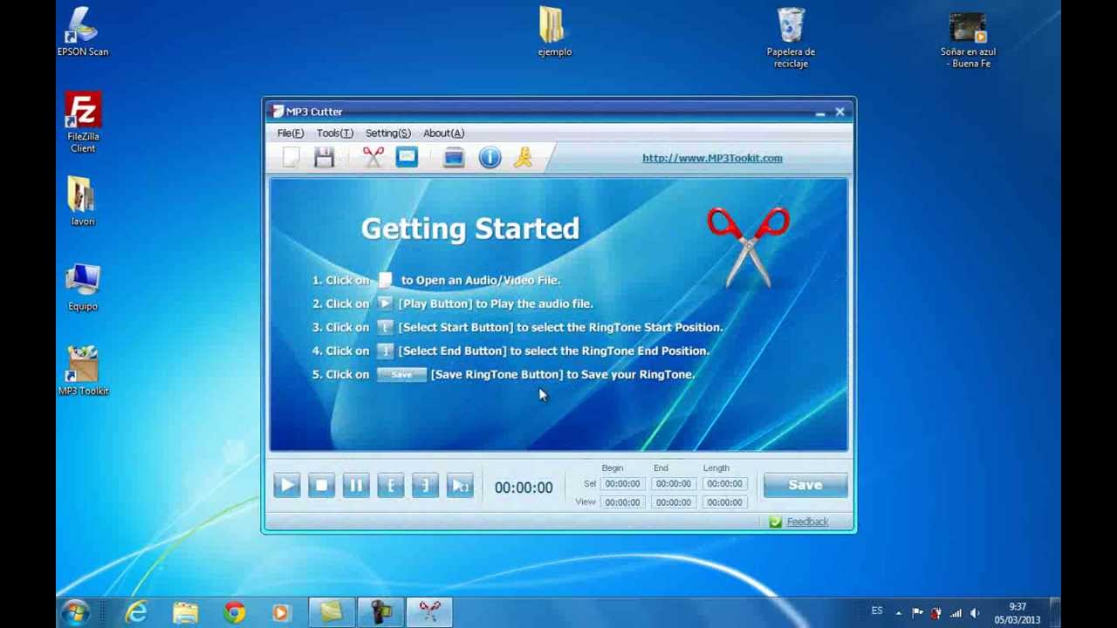The height and width of the screenshot is (628, 1117).
Task: Click the View Length time field
Action: [725, 502]
